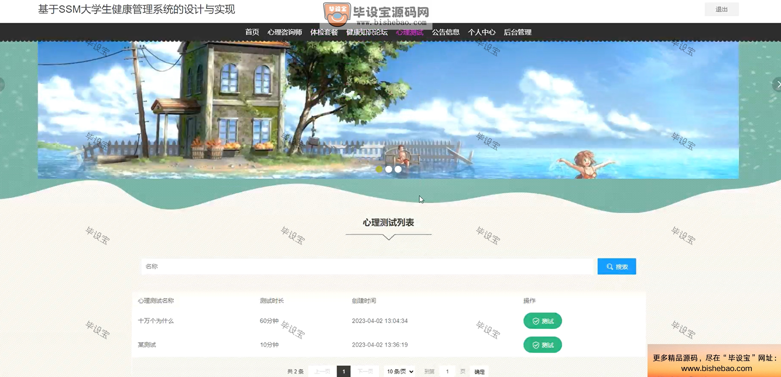
Task: Click the 毕设宝源码网 logo
Action: pyautogui.click(x=376, y=14)
